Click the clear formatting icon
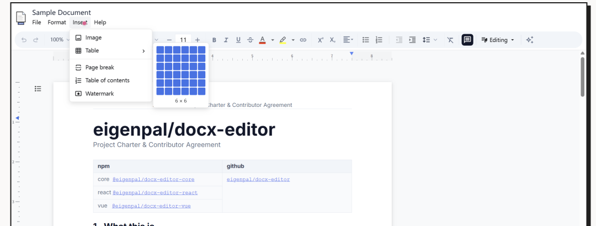Viewport: 596px width, 226px height. (450, 40)
